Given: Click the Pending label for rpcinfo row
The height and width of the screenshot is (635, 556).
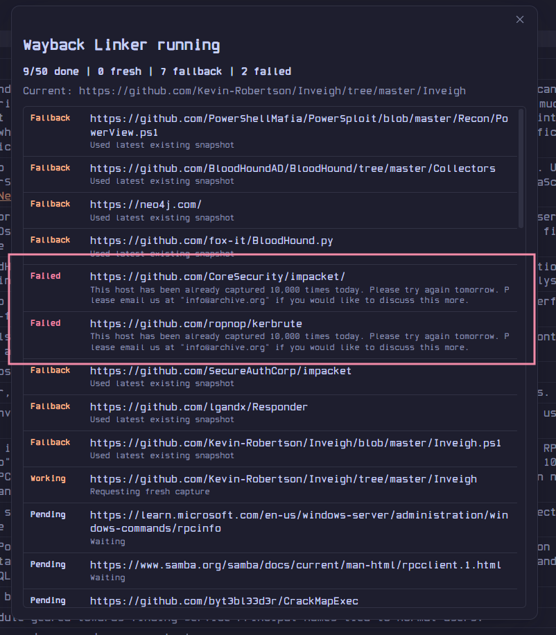Looking at the screenshot, I should (48, 514).
